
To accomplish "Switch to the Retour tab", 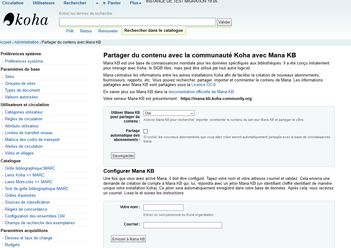I will [86, 31].
